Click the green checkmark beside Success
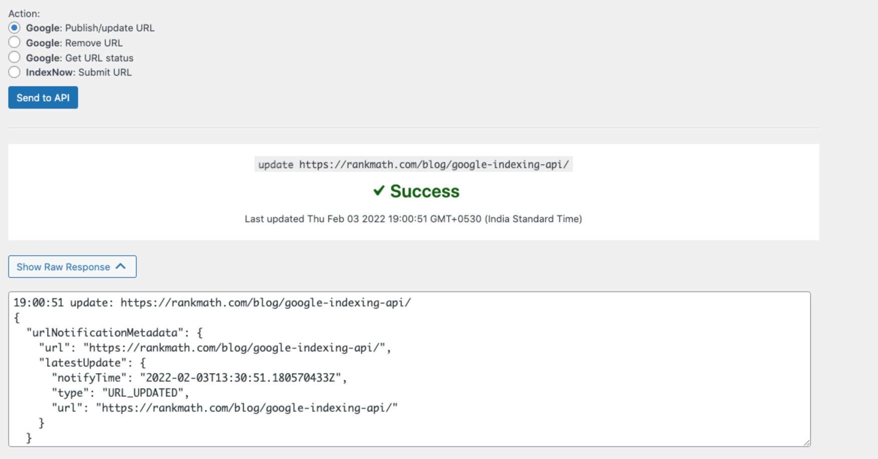This screenshot has width=878, height=459. click(x=378, y=191)
